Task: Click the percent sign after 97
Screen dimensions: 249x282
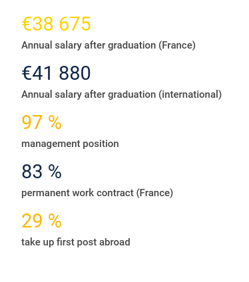Action: [55, 122]
